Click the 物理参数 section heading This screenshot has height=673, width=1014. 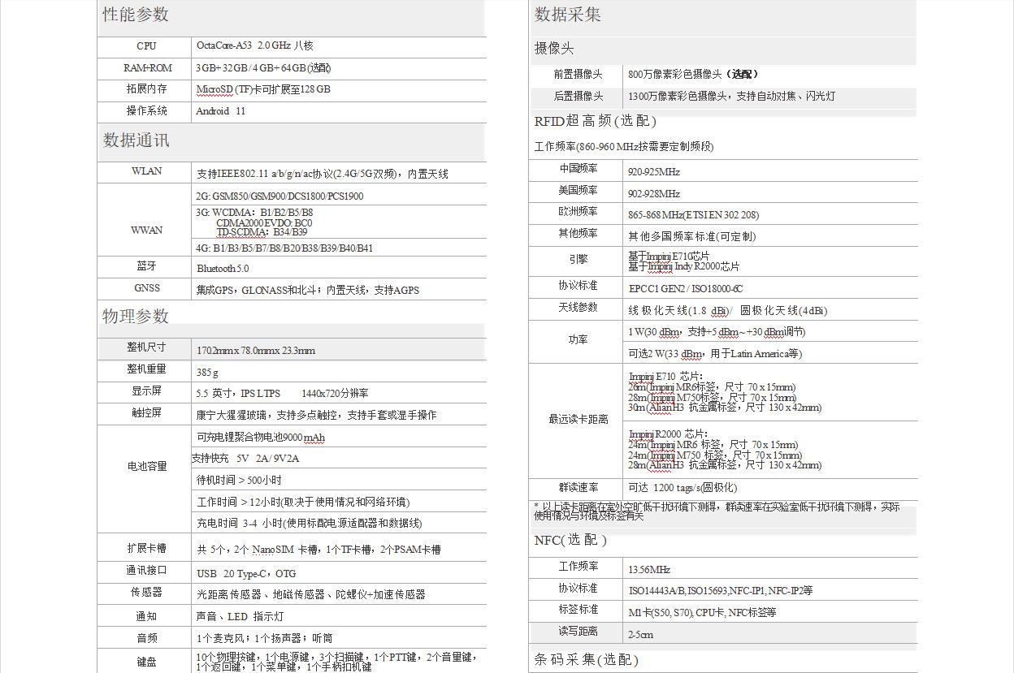136,316
